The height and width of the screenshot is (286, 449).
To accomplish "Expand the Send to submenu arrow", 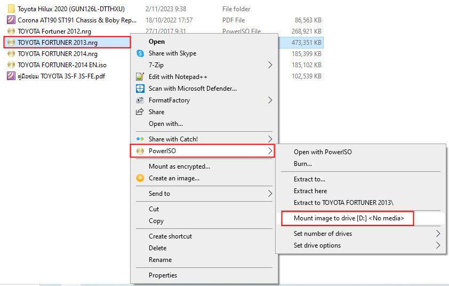I will tap(270, 194).
